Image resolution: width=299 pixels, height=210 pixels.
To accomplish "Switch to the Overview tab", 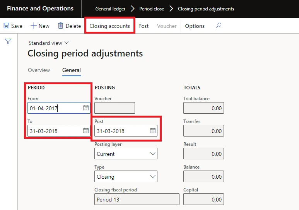I will point(39,70).
